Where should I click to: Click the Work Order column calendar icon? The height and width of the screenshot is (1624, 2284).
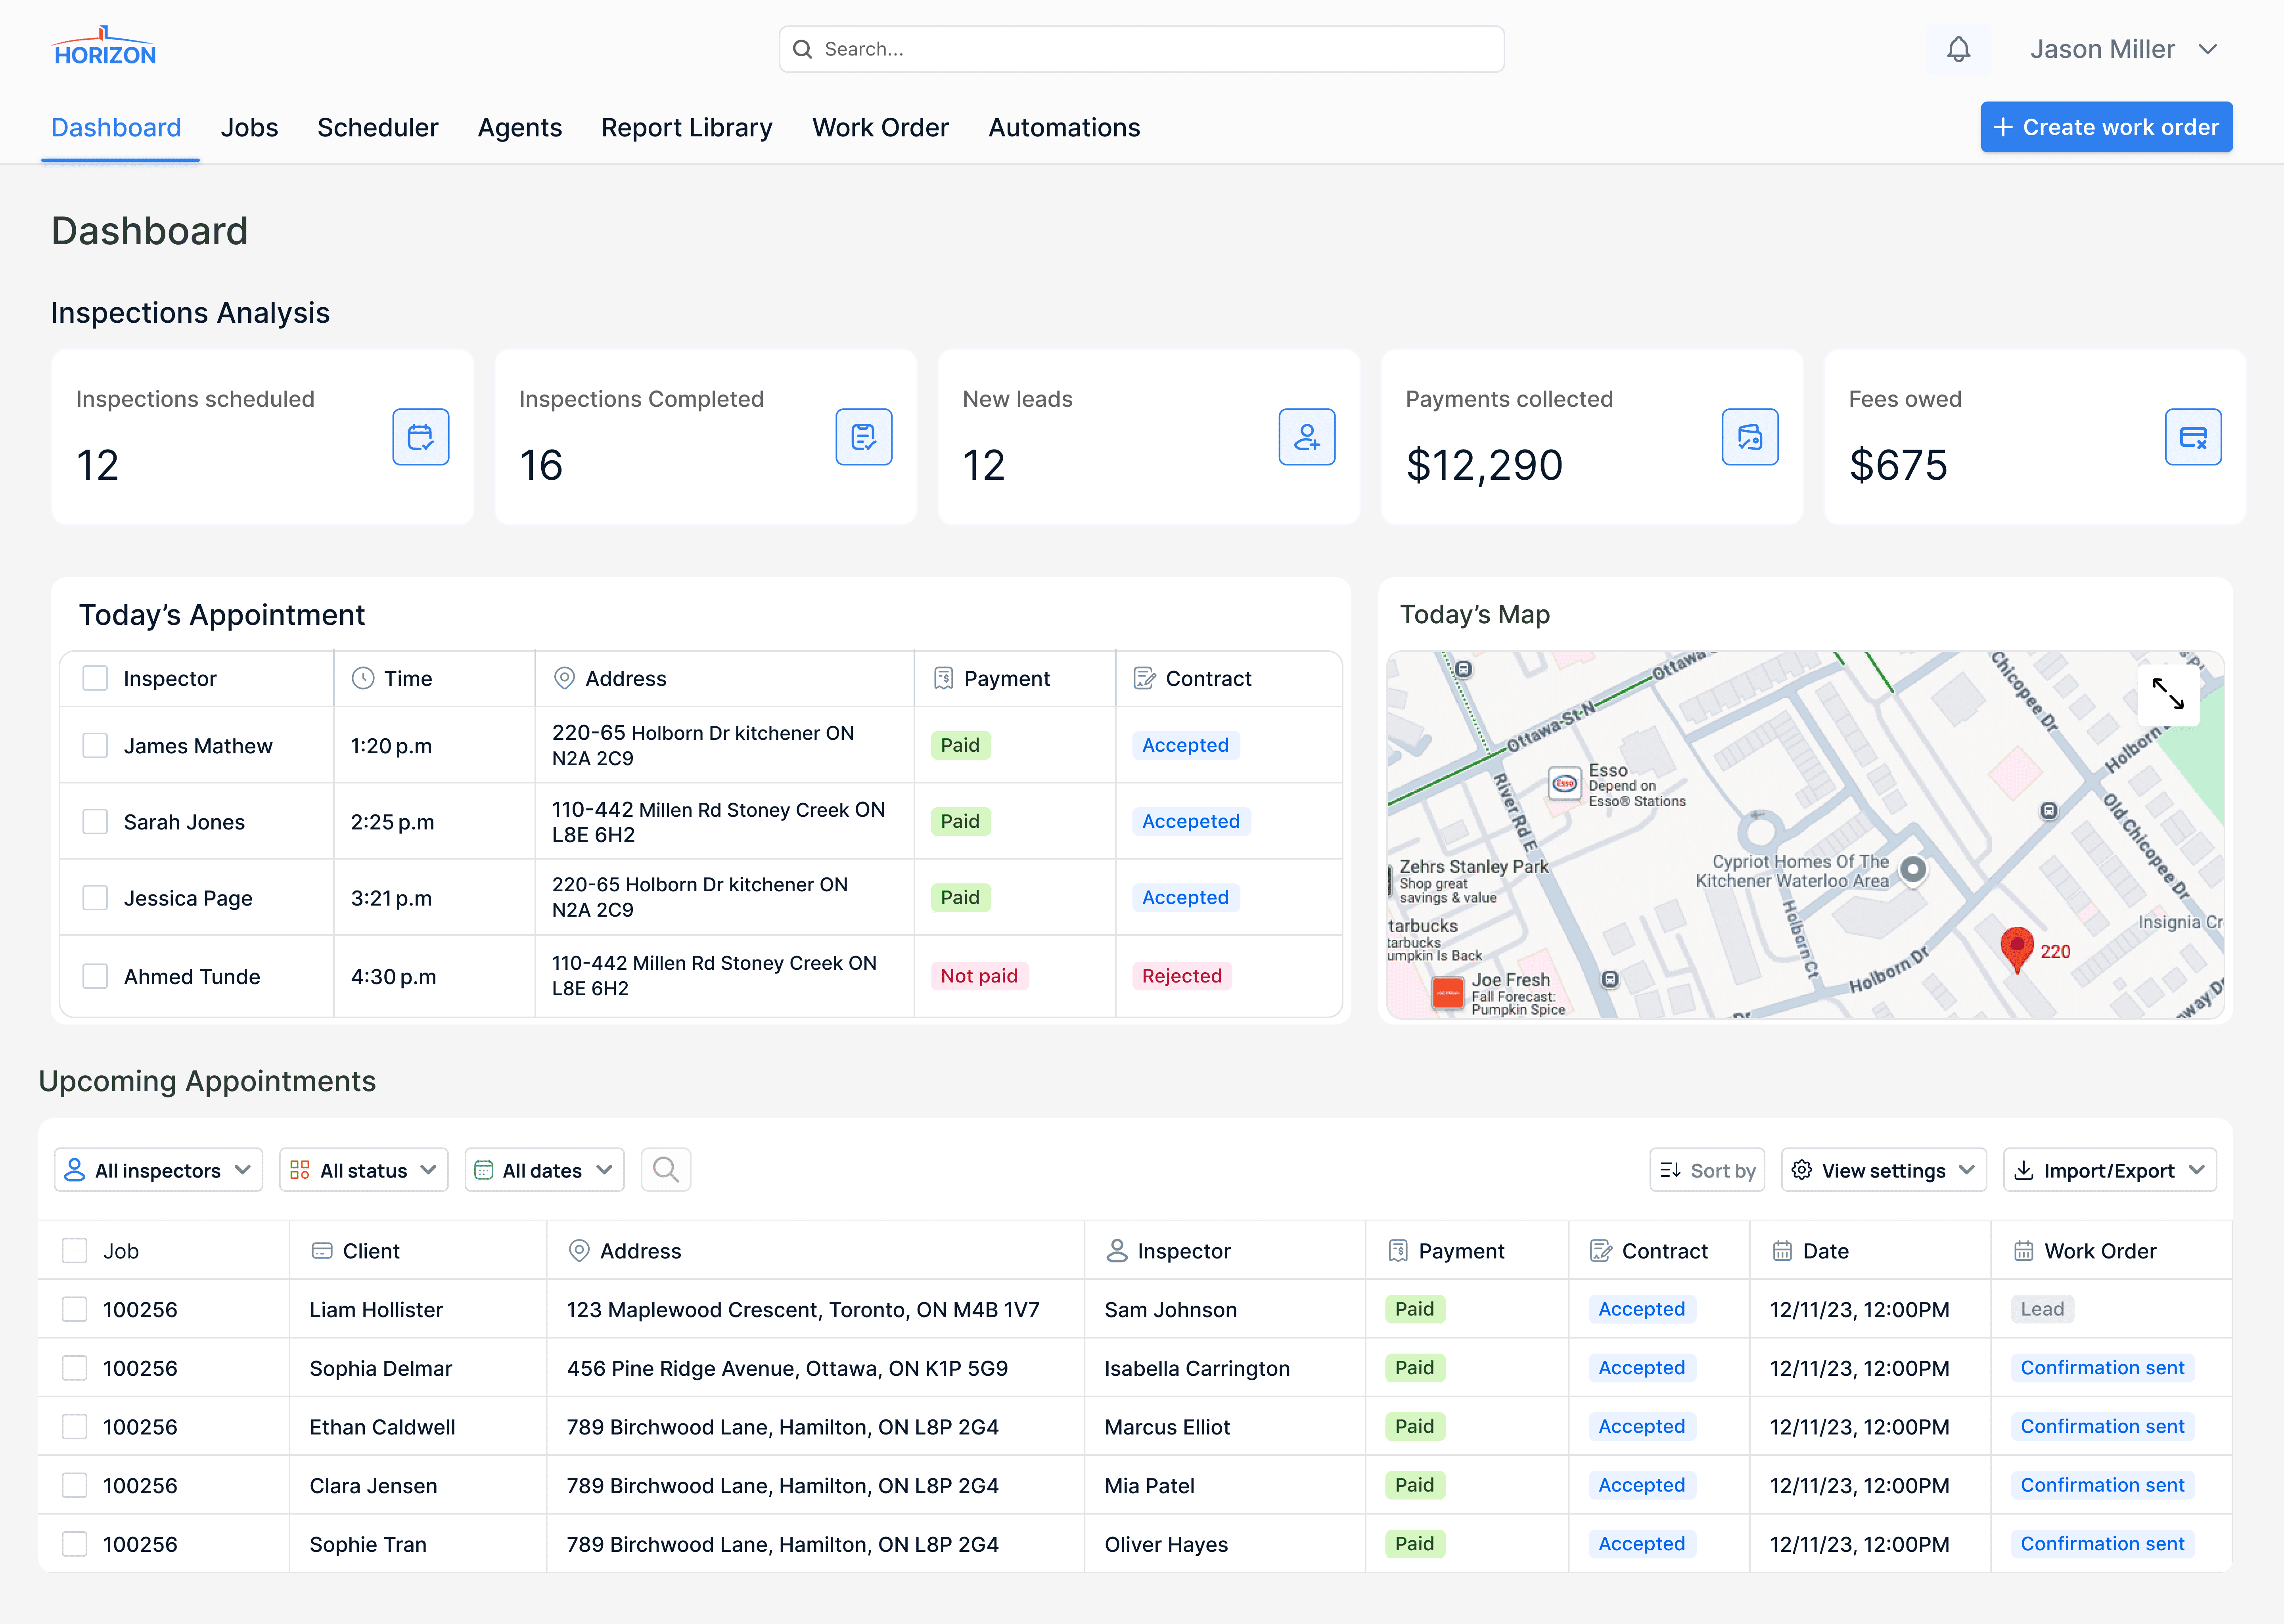click(2023, 1250)
